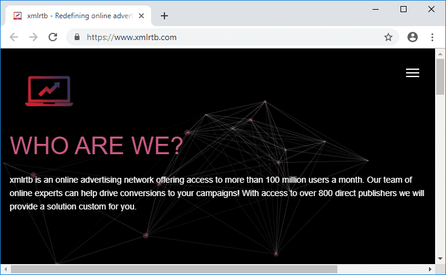Bookmark this page with the star
The height and width of the screenshot is (275, 446).
coord(388,37)
